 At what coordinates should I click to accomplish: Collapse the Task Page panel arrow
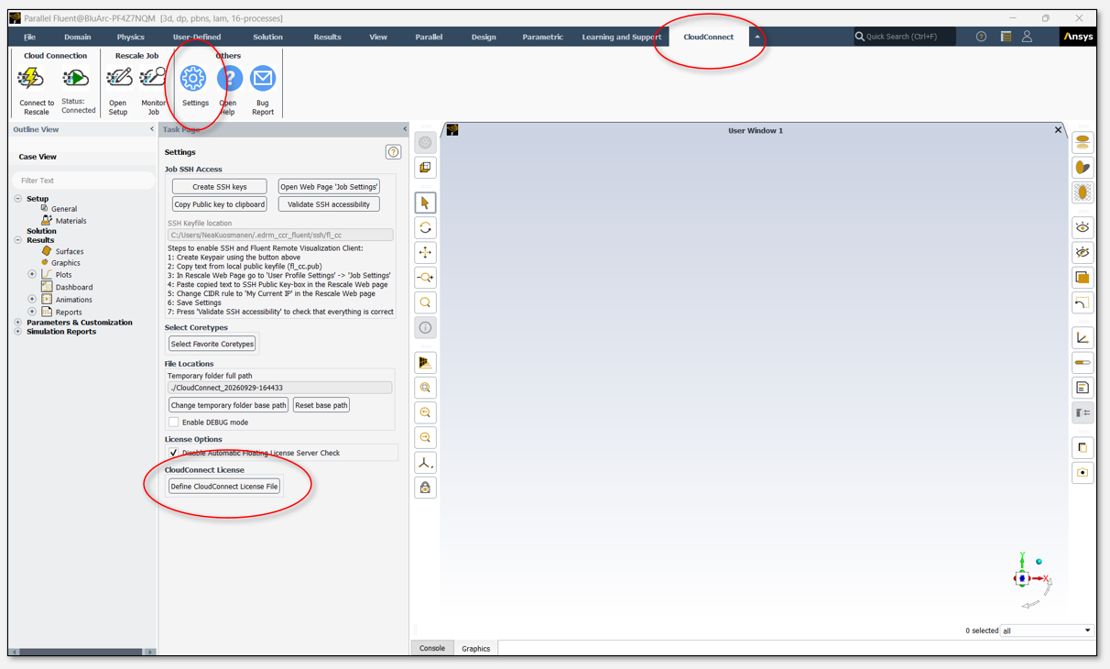click(x=405, y=129)
